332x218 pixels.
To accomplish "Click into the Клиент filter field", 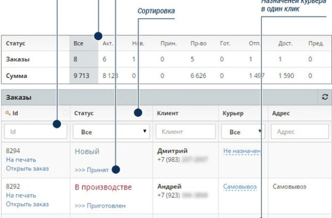I will click(x=185, y=131).
